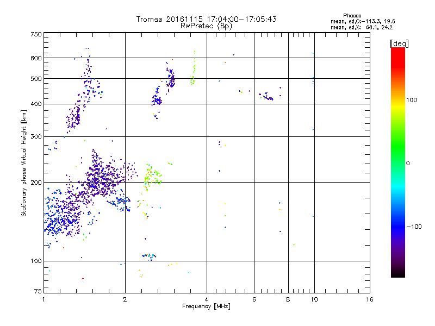Click the "mean, sd,X: 68.1, 24.2" statistics line

362,27
